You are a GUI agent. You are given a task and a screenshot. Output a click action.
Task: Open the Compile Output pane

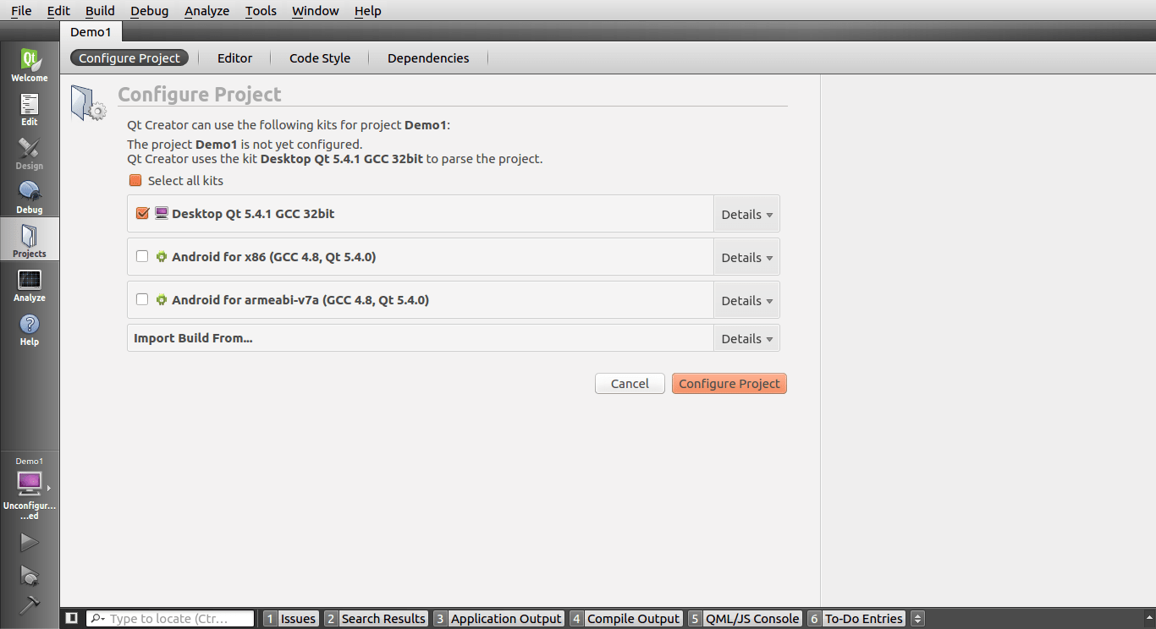coord(625,619)
